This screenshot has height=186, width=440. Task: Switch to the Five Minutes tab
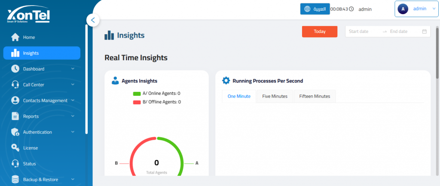click(275, 96)
